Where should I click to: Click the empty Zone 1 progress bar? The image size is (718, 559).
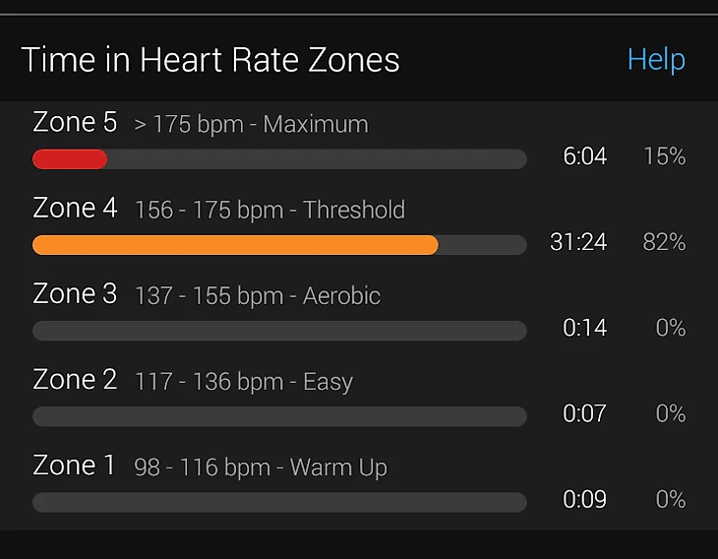pos(279,502)
